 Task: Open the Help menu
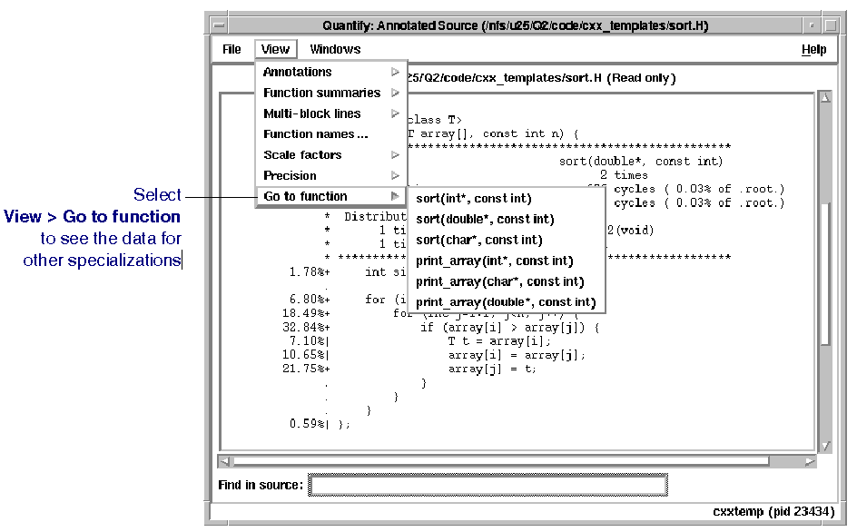point(813,50)
